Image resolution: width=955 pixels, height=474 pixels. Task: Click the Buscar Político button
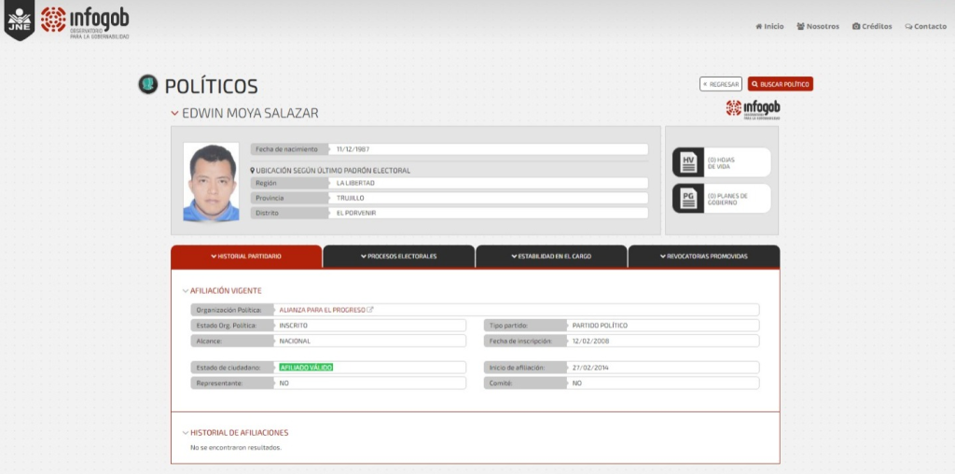click(x=780, y=84)
